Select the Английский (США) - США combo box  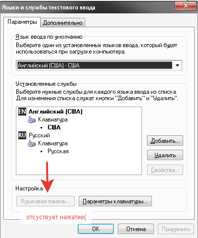[99, 65]
